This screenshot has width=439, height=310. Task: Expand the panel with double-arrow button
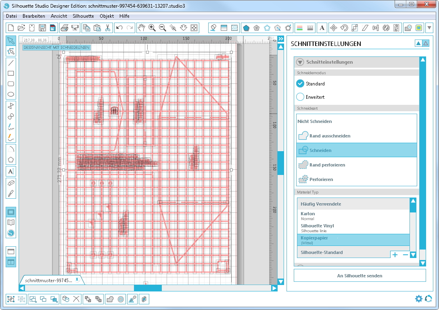coord(281,39)
